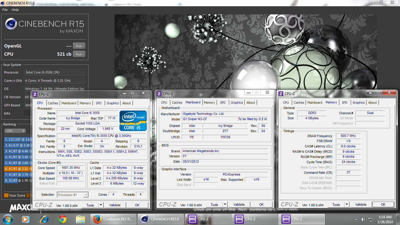This screenshot has width=400, height=225.
Task: Expand Tools dropdown arrow in right CPU-Z
Action: click(347, 204)
